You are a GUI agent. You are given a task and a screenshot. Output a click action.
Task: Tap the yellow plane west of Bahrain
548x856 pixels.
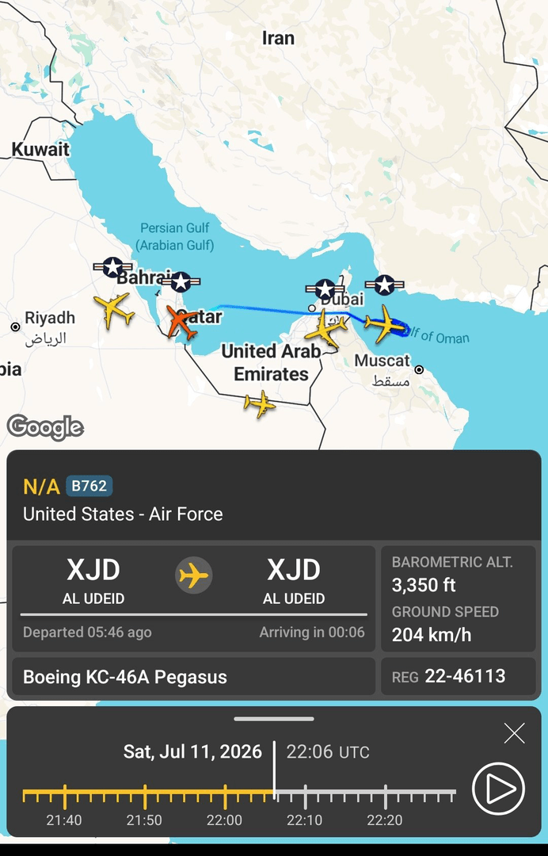(x=114, y=310)
